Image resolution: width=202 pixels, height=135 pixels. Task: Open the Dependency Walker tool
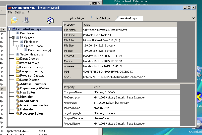point(34,88)
